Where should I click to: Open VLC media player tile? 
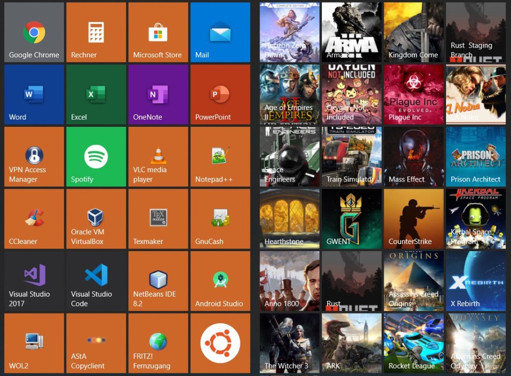tap(158, 157)
